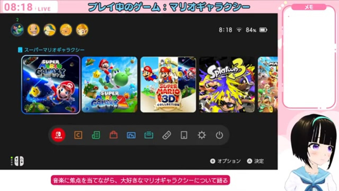Open the Controllers icon
This screenshot has height=191, width=339.
166,135
